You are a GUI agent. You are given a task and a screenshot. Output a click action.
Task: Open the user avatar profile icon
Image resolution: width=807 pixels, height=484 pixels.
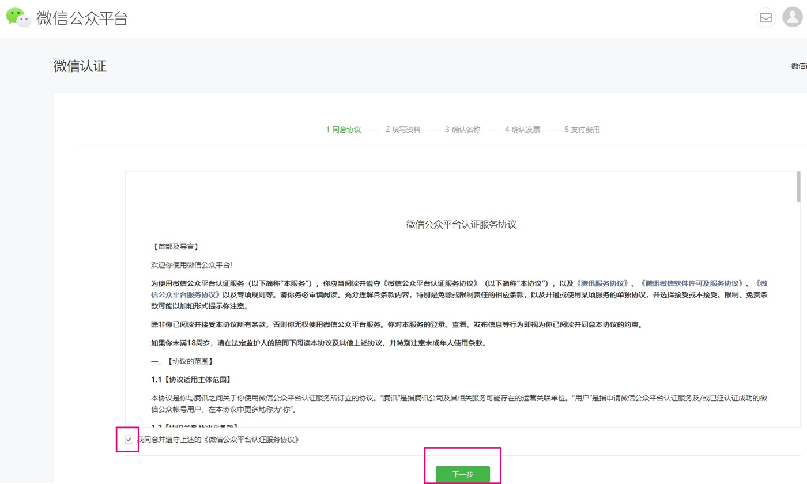click(793, 17)
